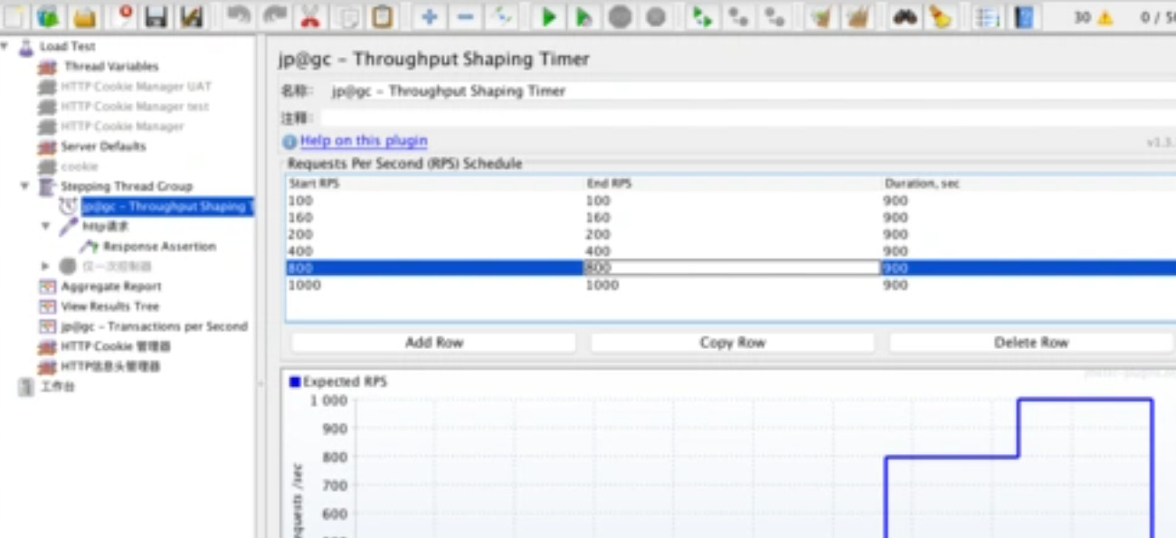The height and width of the screenshot is (538, 1176).
Task: Click the End RPS column header
Action: pos(734,184)
